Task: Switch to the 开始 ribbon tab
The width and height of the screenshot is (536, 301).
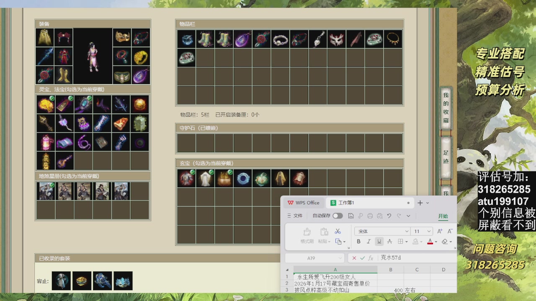Action: pos(443,216)
